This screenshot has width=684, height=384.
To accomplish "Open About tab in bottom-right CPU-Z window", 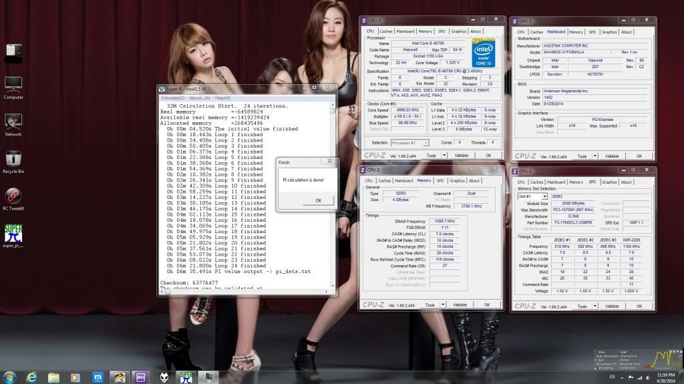I will point(626,182).
